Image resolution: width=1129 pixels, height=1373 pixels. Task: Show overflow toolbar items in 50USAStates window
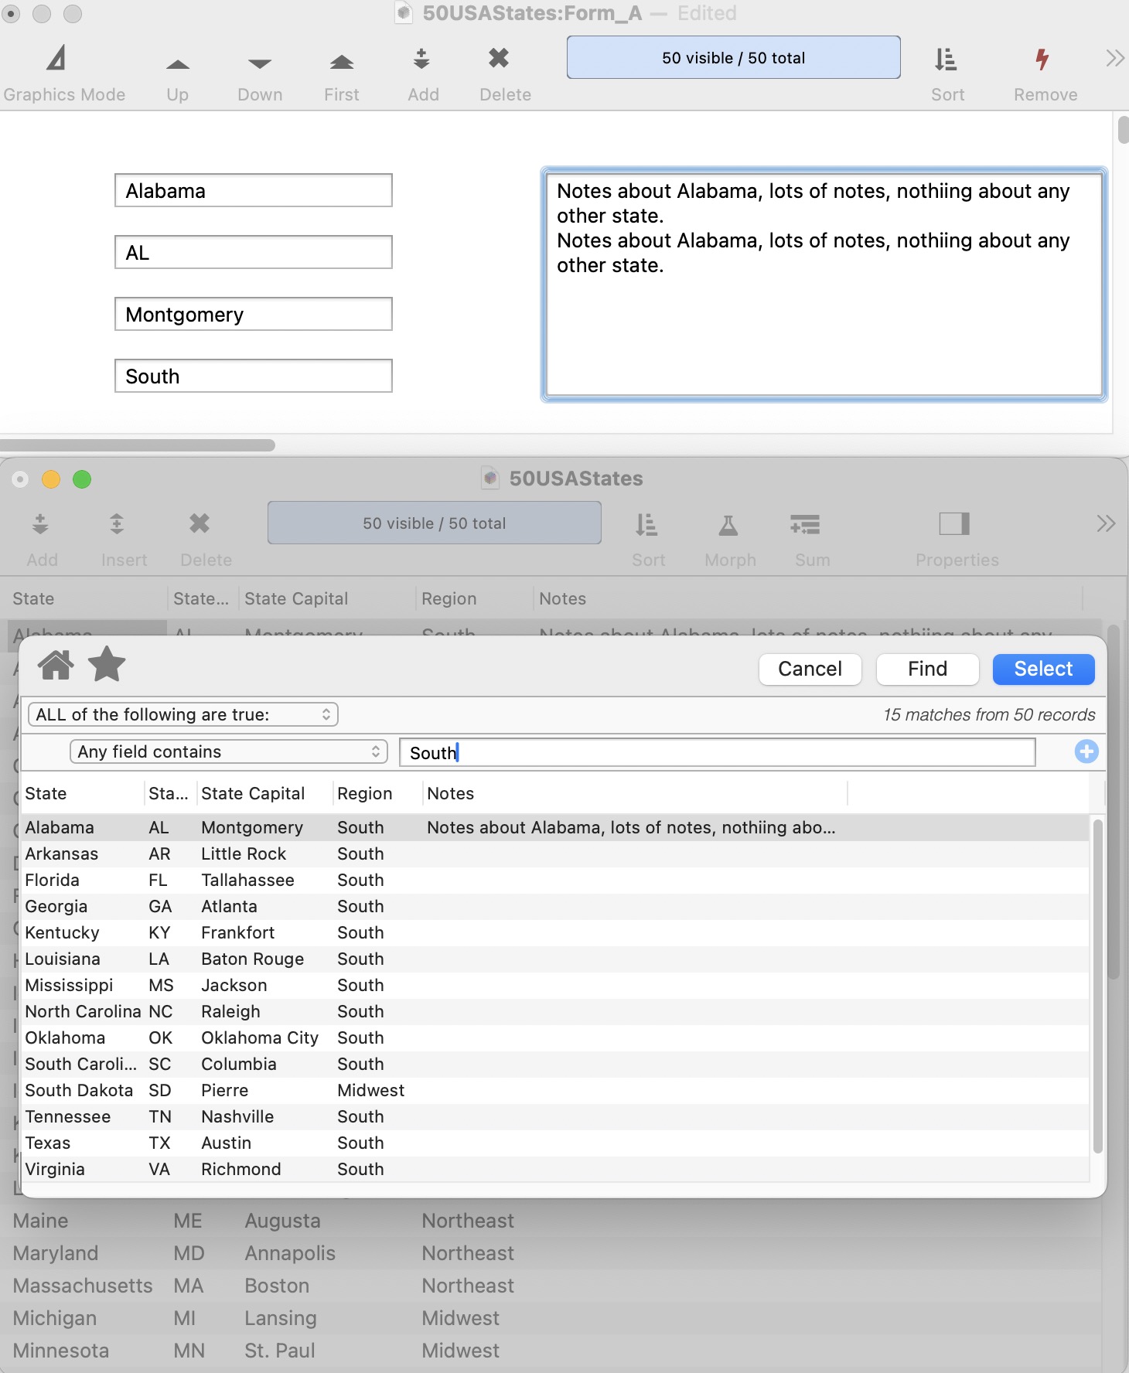(x=1106, y=523)
